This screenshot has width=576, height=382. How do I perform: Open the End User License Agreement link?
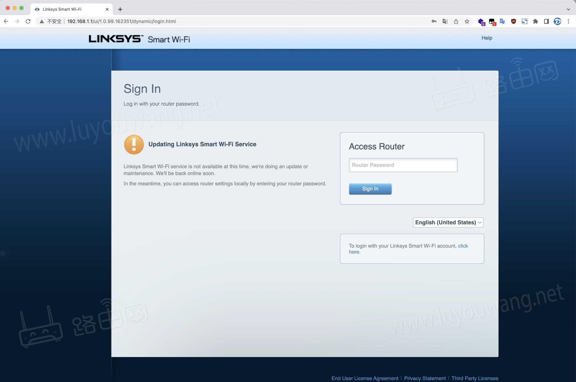[x=365, y=378]
